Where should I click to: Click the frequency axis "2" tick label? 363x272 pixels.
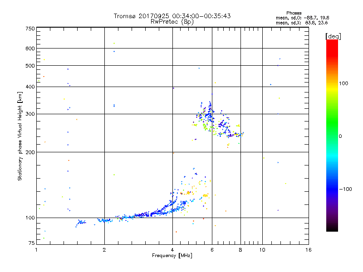[104, 250]
